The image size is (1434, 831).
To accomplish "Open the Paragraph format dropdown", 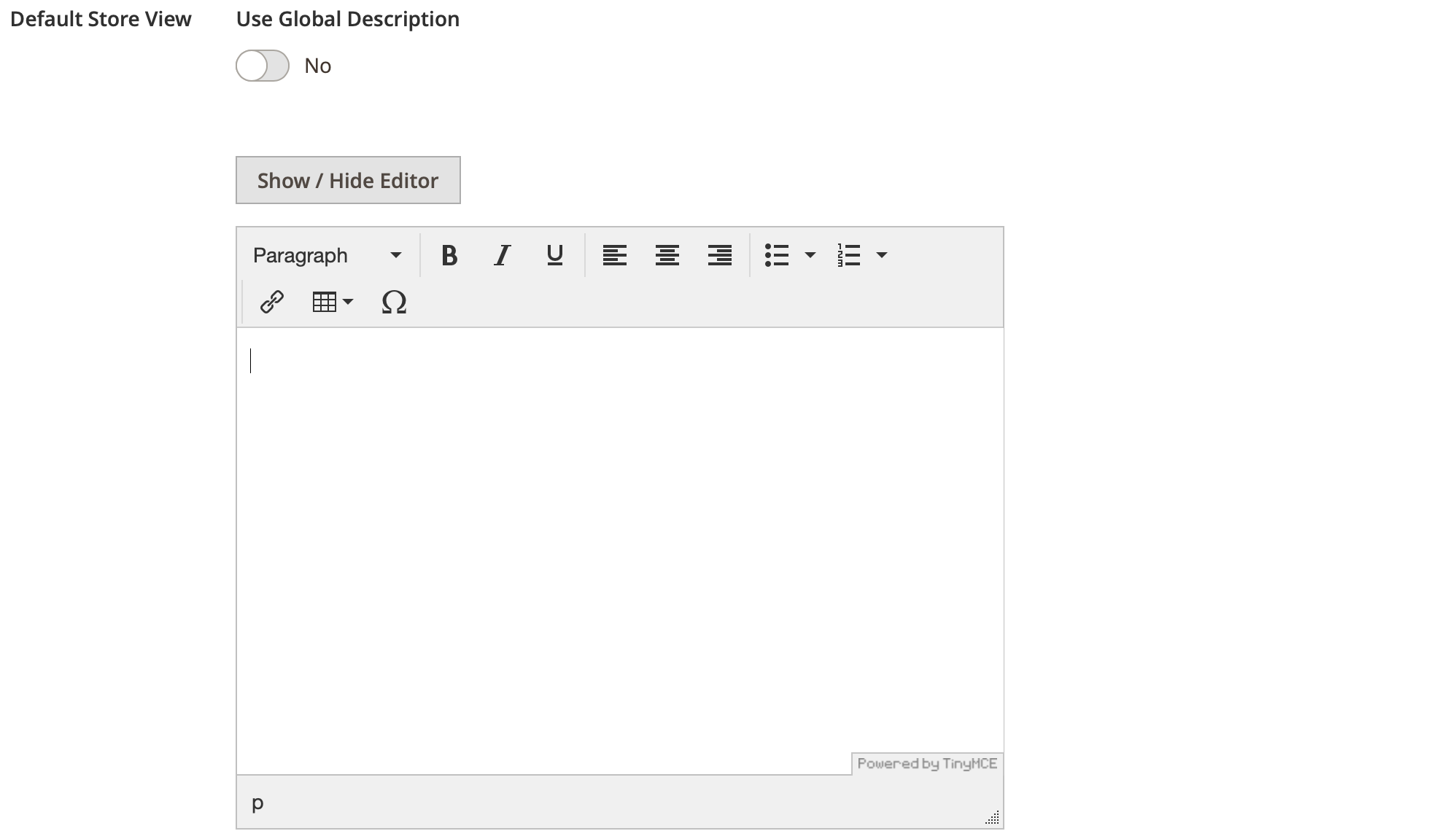I will point(328,255).
